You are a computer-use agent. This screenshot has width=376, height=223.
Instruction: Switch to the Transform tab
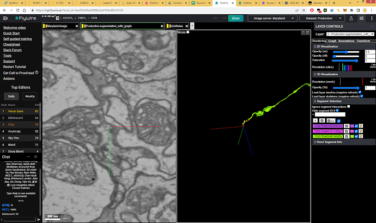[x=363, y=41]
